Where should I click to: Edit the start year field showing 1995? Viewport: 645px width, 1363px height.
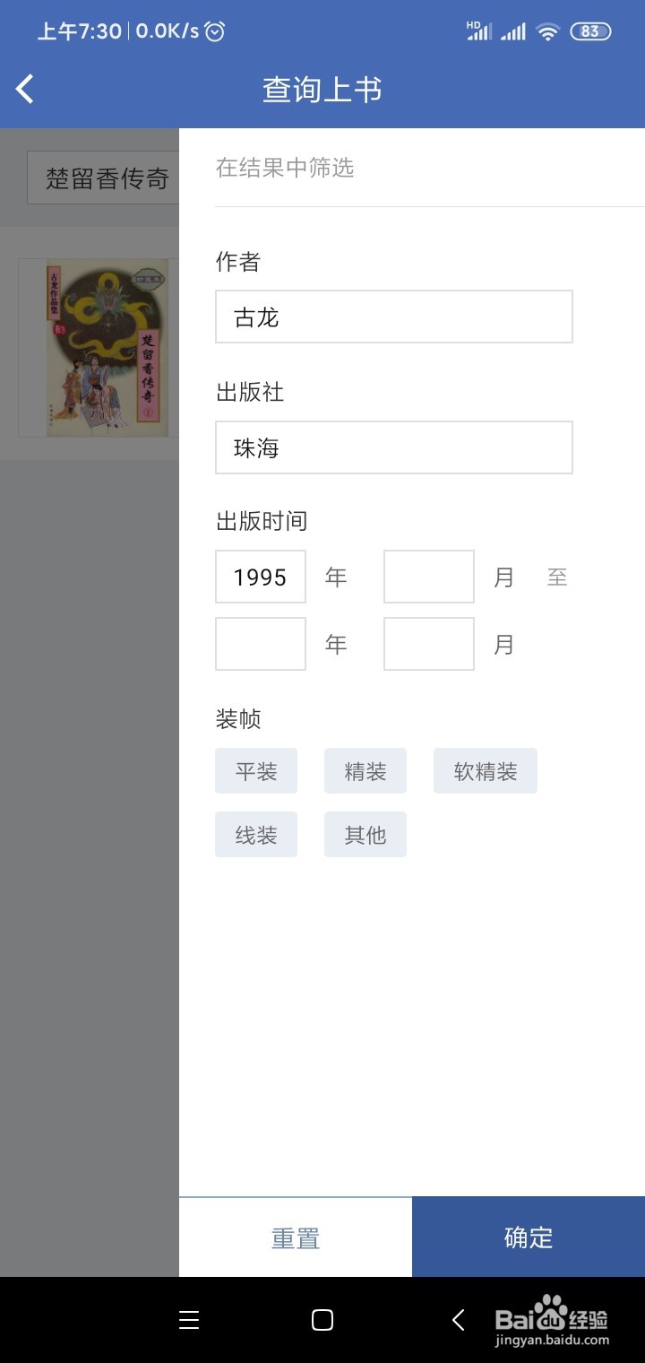coord(261,577)
